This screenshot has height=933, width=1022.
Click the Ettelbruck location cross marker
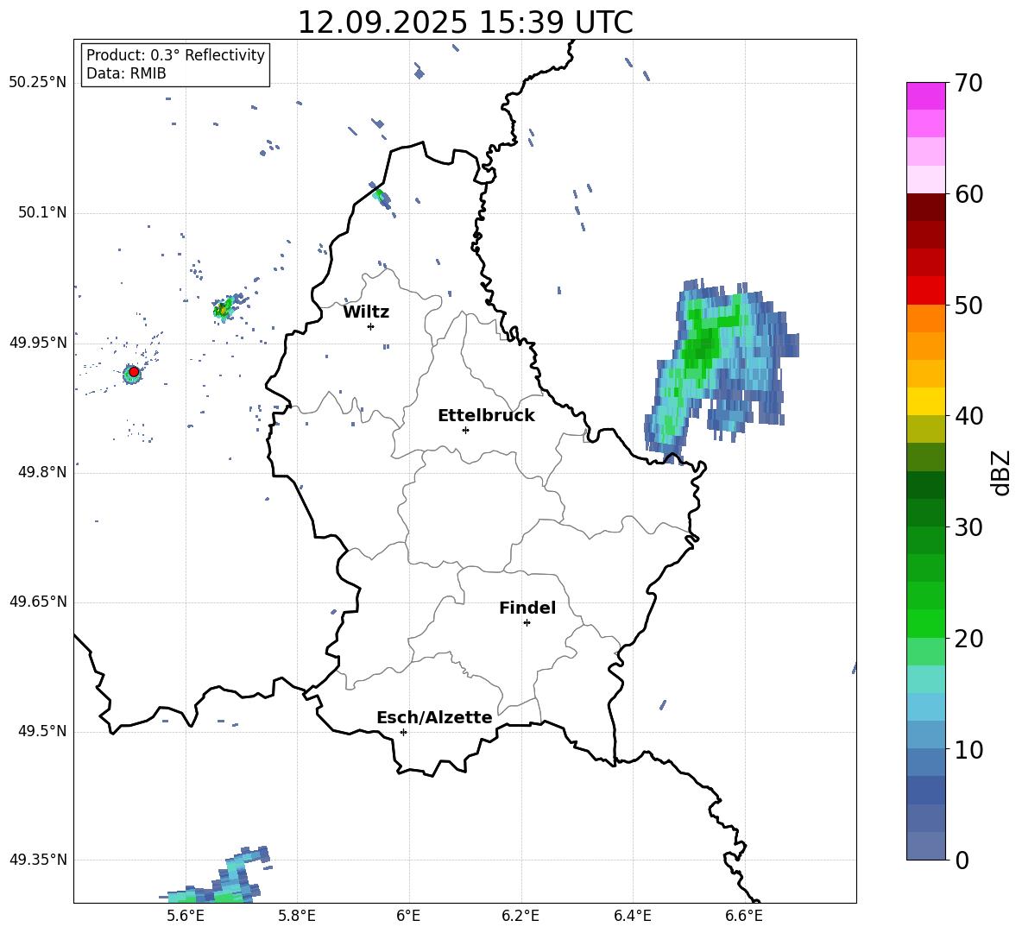[465, 430]
